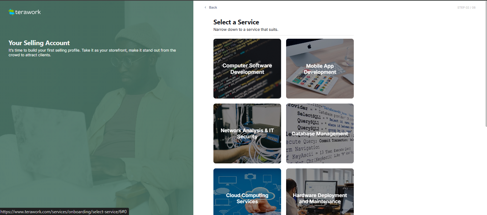The image size is (487, 215).
Task: Click the Your Selling Account heading
Action: [x=39, y=43]
